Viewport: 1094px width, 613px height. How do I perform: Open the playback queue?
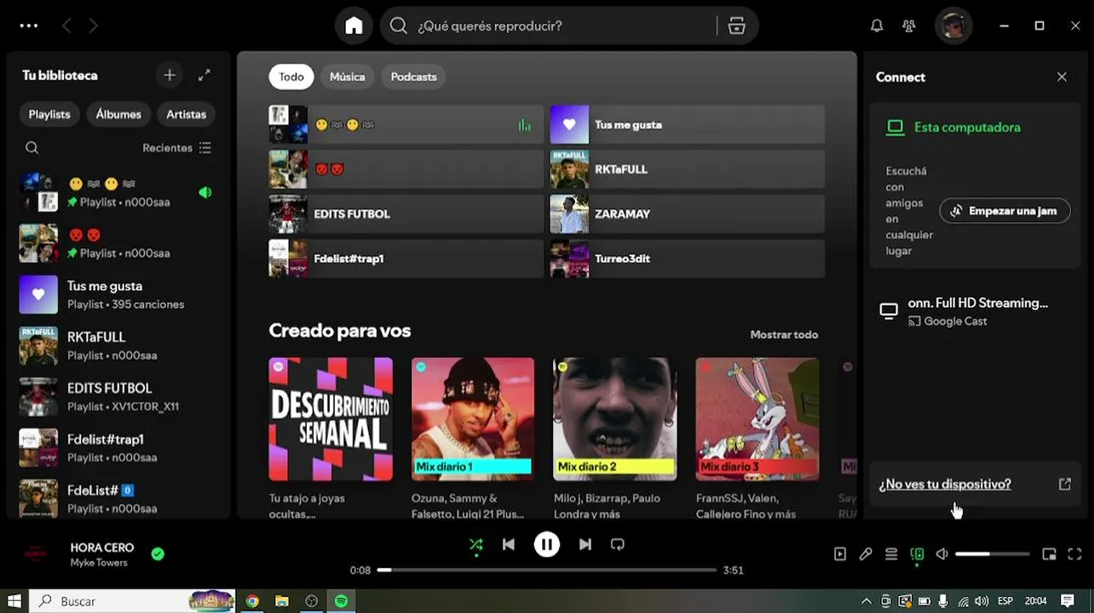pyautogui.click(x=891, y=554)
